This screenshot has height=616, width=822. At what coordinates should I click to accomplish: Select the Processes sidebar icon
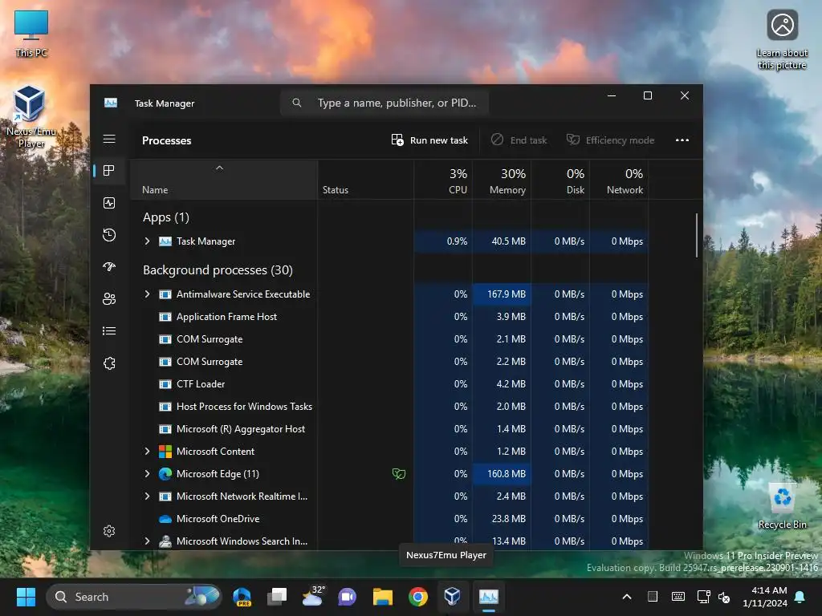point(109,171)
